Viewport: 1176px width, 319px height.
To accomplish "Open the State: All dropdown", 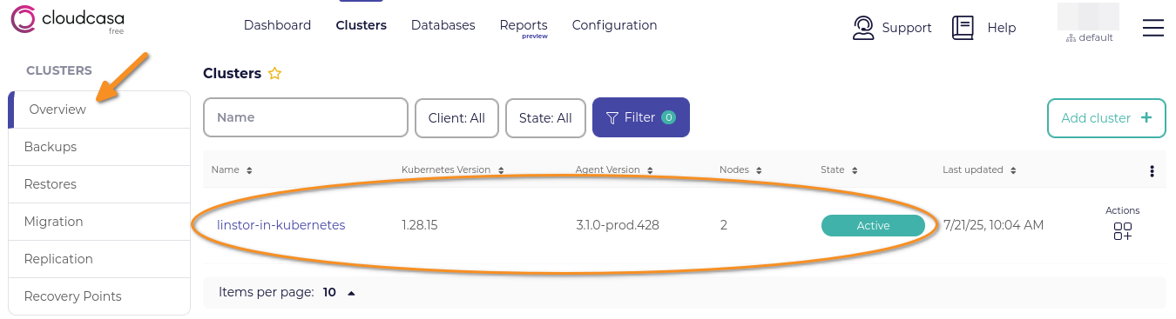I will click(x=545, y=117).
